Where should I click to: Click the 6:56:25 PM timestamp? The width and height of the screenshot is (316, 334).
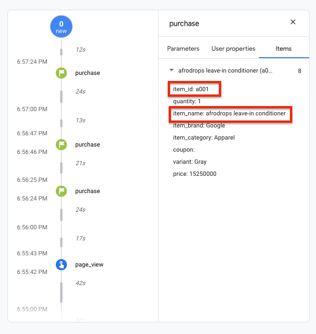point(32,180)
